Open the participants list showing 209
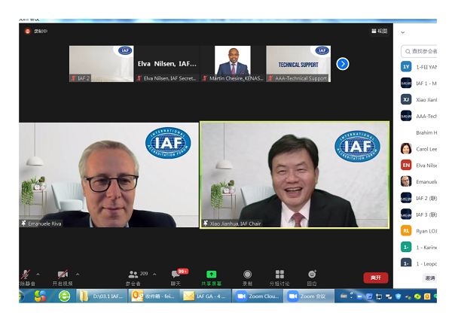452x319 pixels. tap(134, 275)
